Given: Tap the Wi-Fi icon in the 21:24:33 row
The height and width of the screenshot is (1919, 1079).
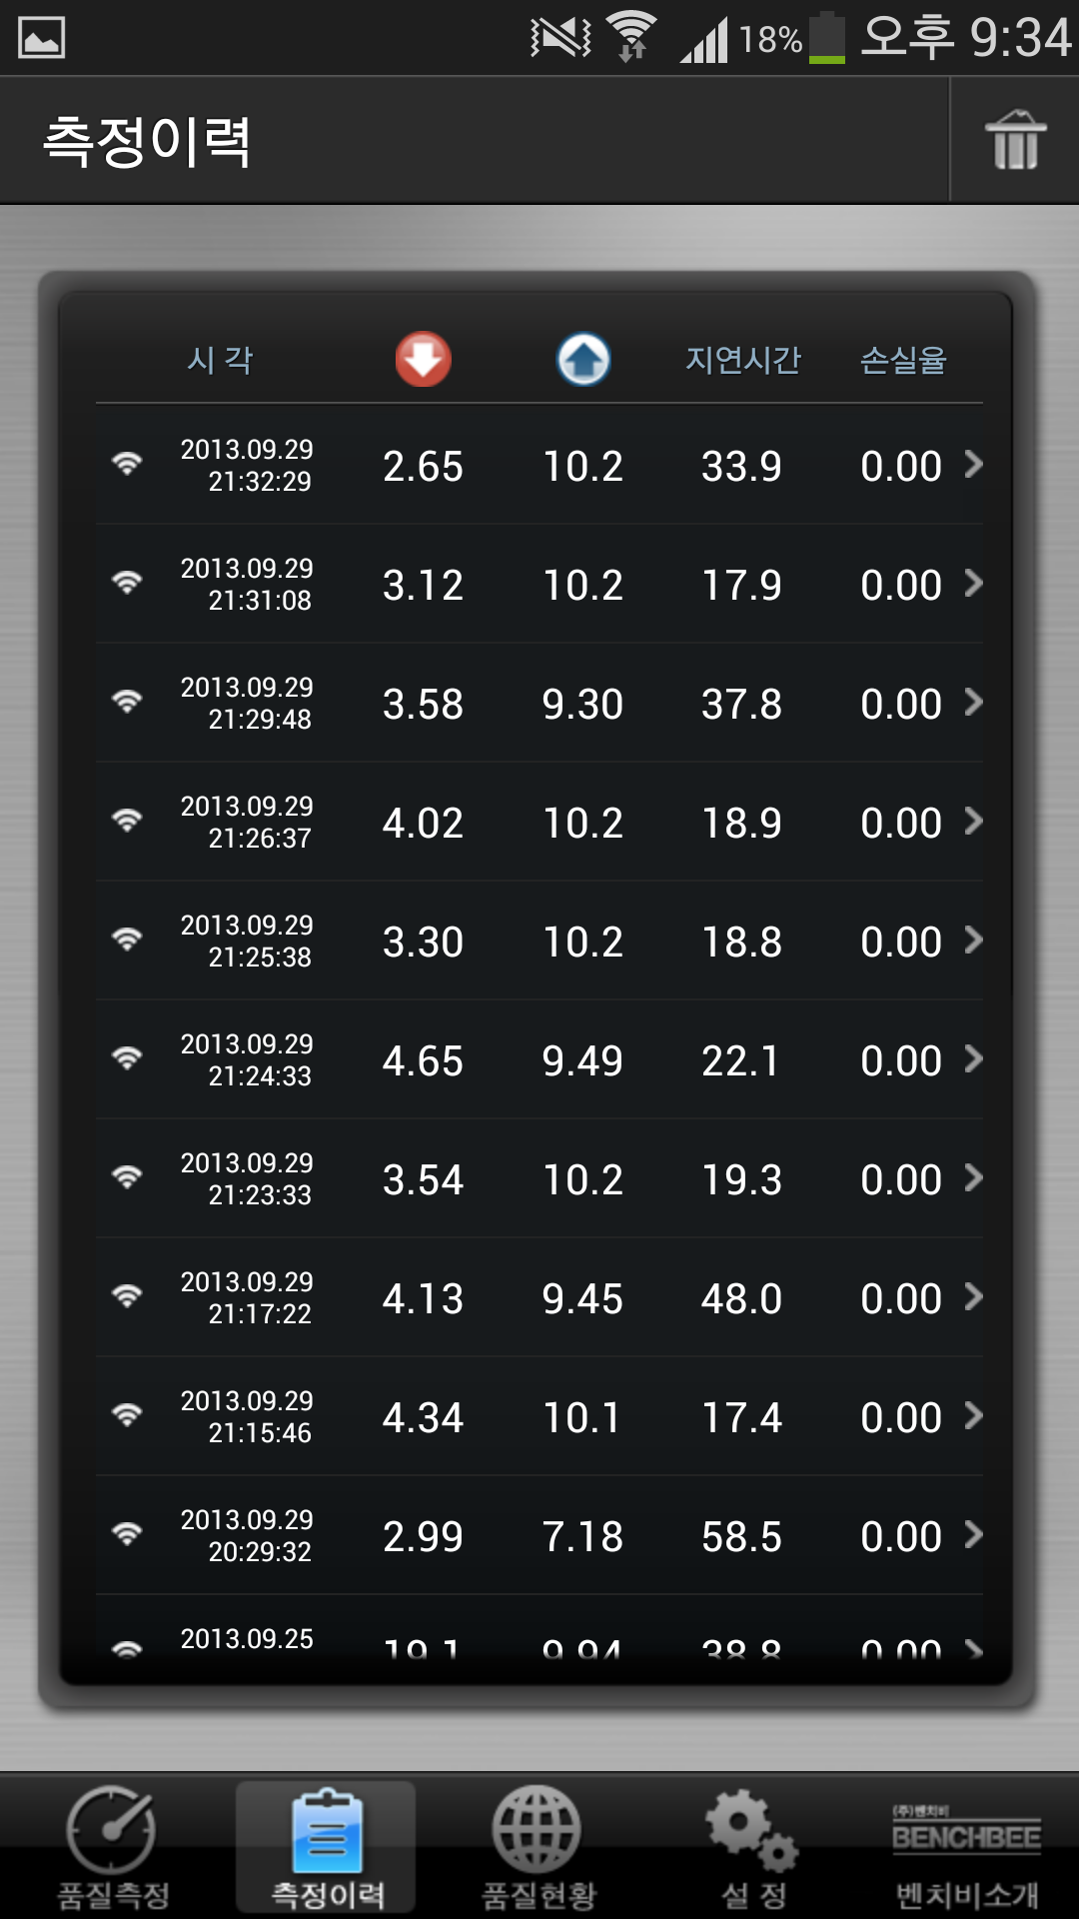Looking at the screenshot, I should pyautogui.click(x=127, y=1058).
